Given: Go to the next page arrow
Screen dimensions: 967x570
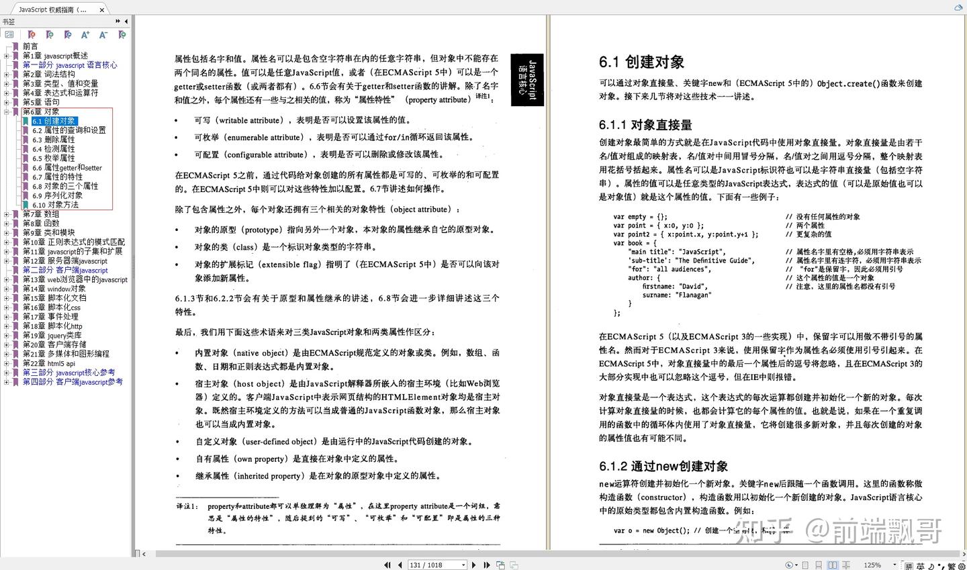Looking at the screenshot, I should coord(474,565).
